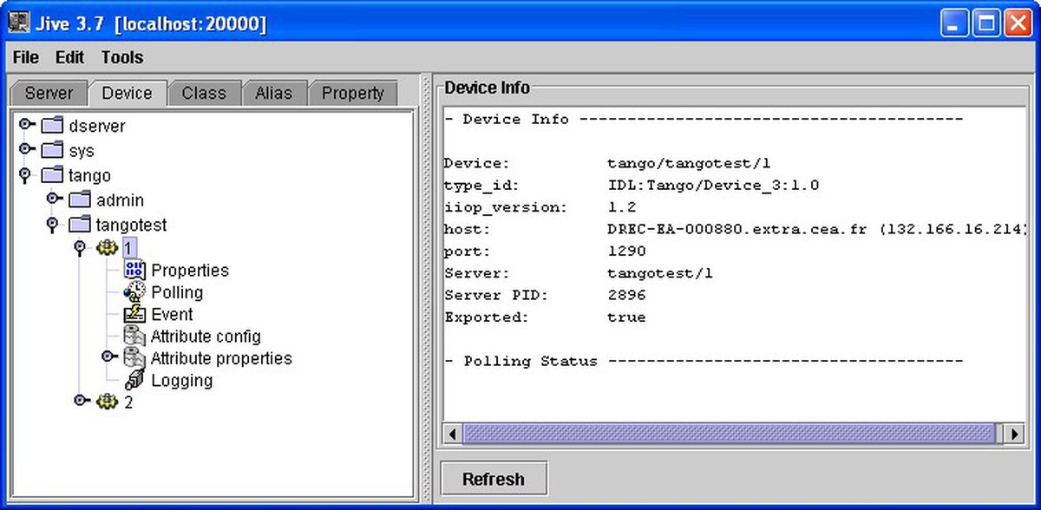This screenshot has height=510, width=1041.
Task: Click the Jive application icon in titlebar
Action: (x=17, y=21)
